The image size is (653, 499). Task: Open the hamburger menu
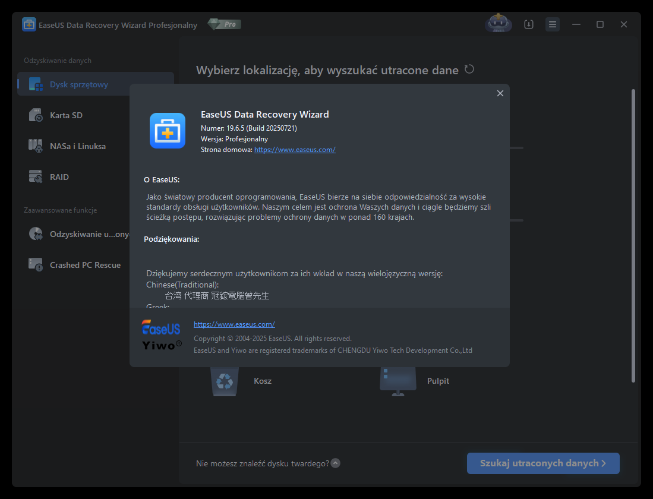point(552,24)
